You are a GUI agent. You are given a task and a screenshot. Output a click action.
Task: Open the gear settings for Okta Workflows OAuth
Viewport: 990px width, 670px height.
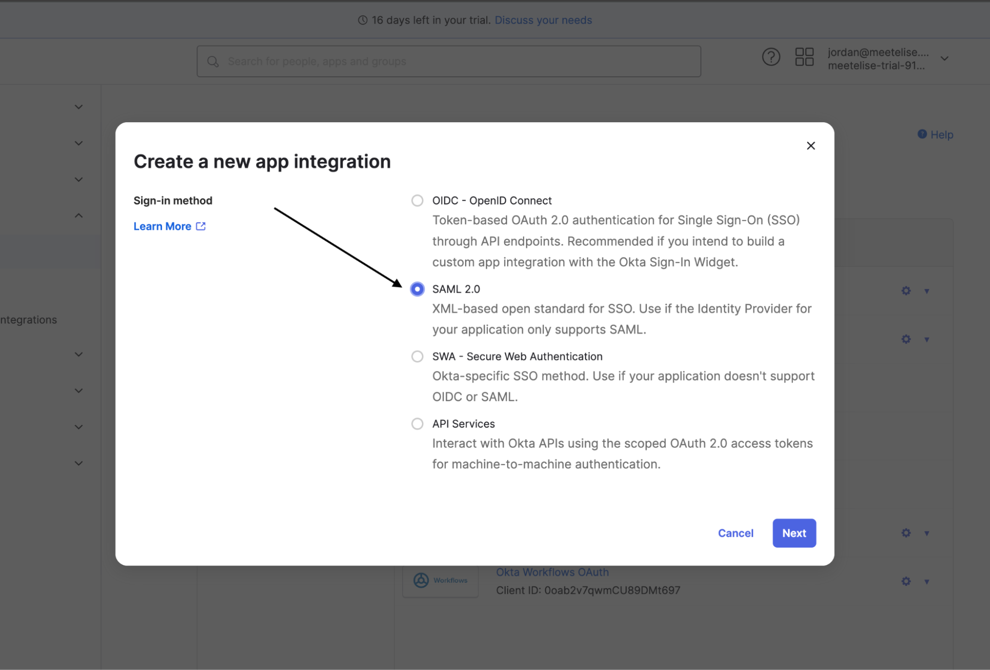[x=906, y=581]
